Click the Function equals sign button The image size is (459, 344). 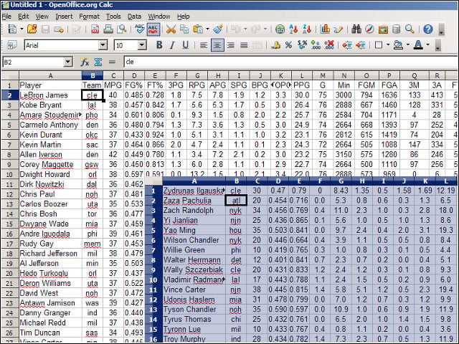[112, 62]
